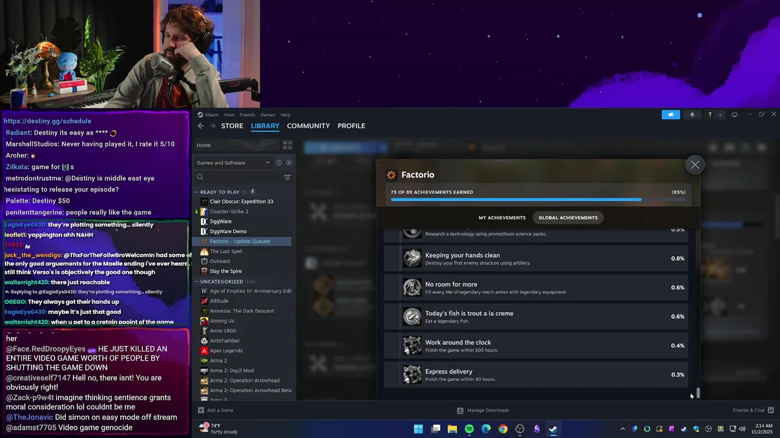Open Spotify from the taskbar
The height and width of the screenshot is (438, 780).
coord(469,429)
